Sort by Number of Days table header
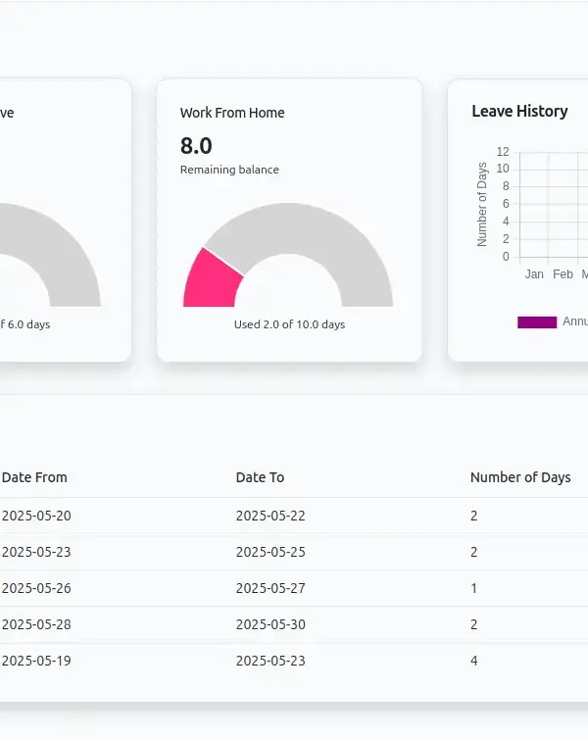The image size is (588, 740). [519, 477]
